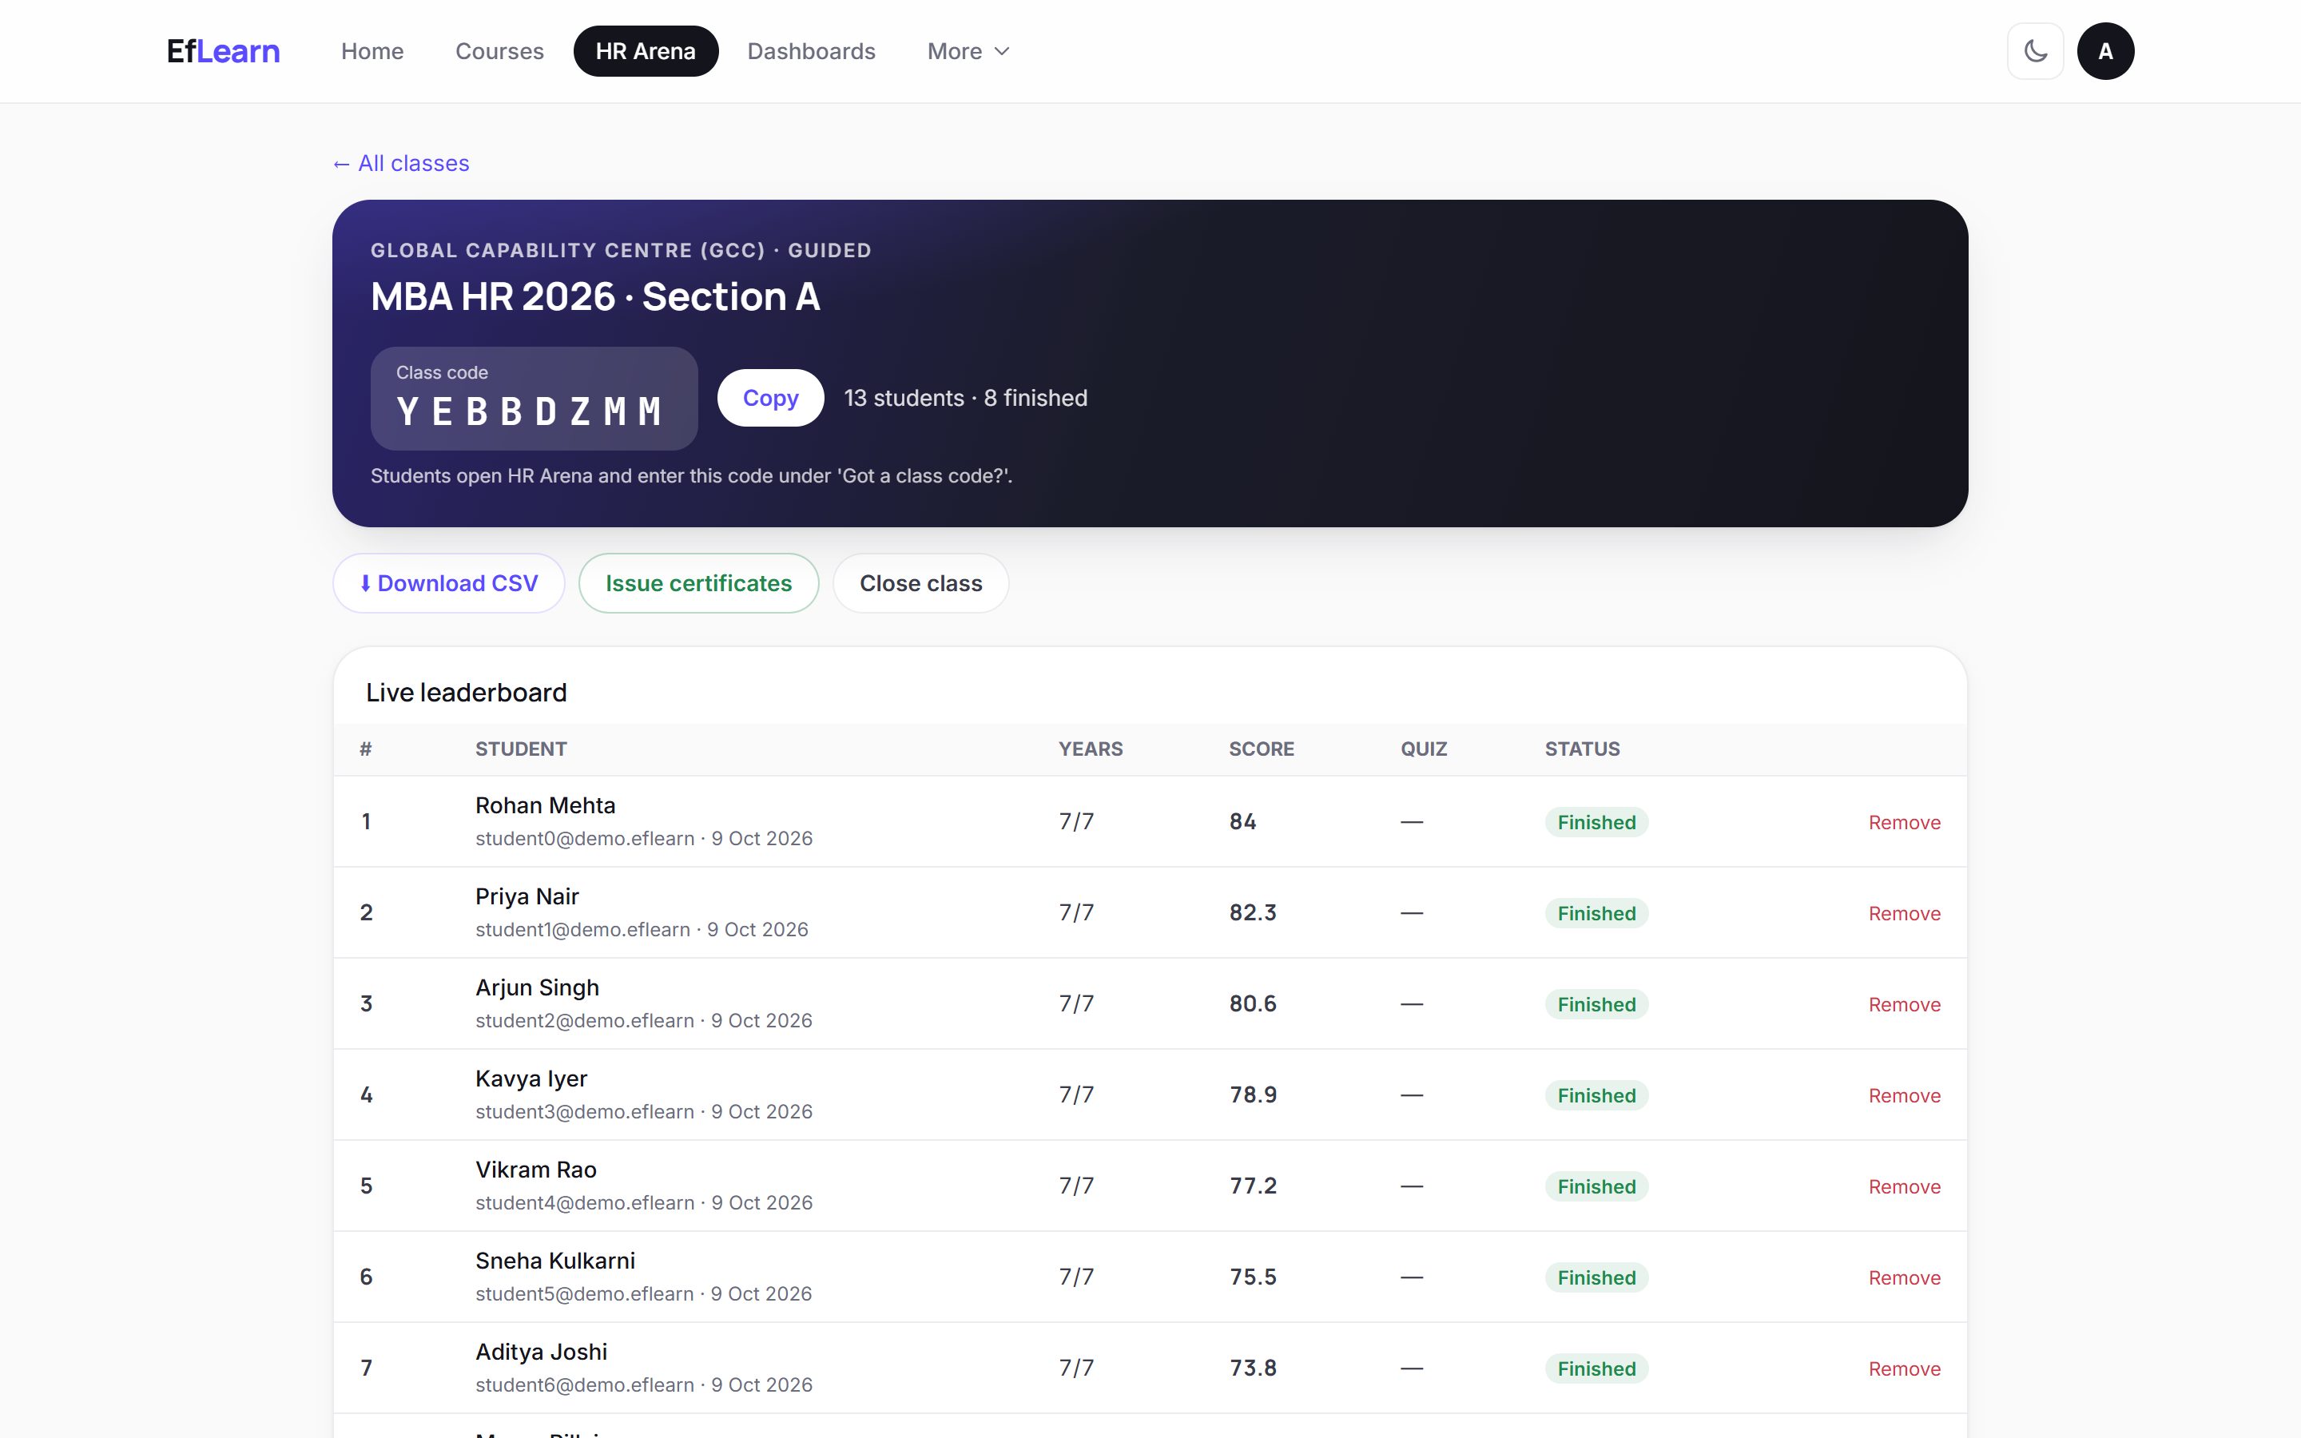Image resolution: width=2301 pixels, height=1438 pixels.
Task: Click the EfLearn logo
Action: [x=224, y=51]
